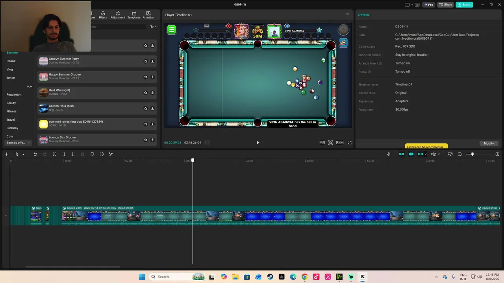The width and height of the screenshot is (504, 283).
Task: Open the pointer tool mode dropdown
Action: (23, 154)
